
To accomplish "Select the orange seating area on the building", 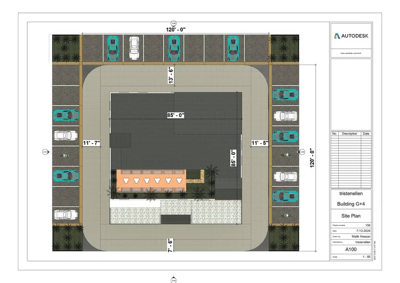I will pos(151,181).
